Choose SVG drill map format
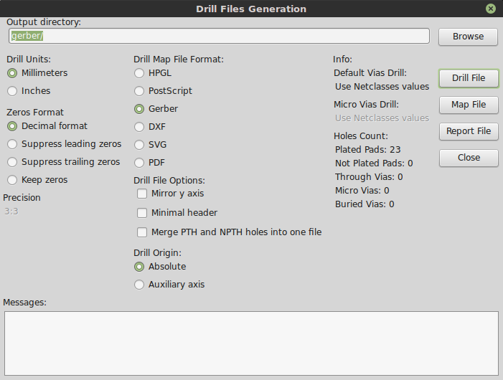This screenshot has height=380, width=503. pyautogui.click(x=139, y=145)
